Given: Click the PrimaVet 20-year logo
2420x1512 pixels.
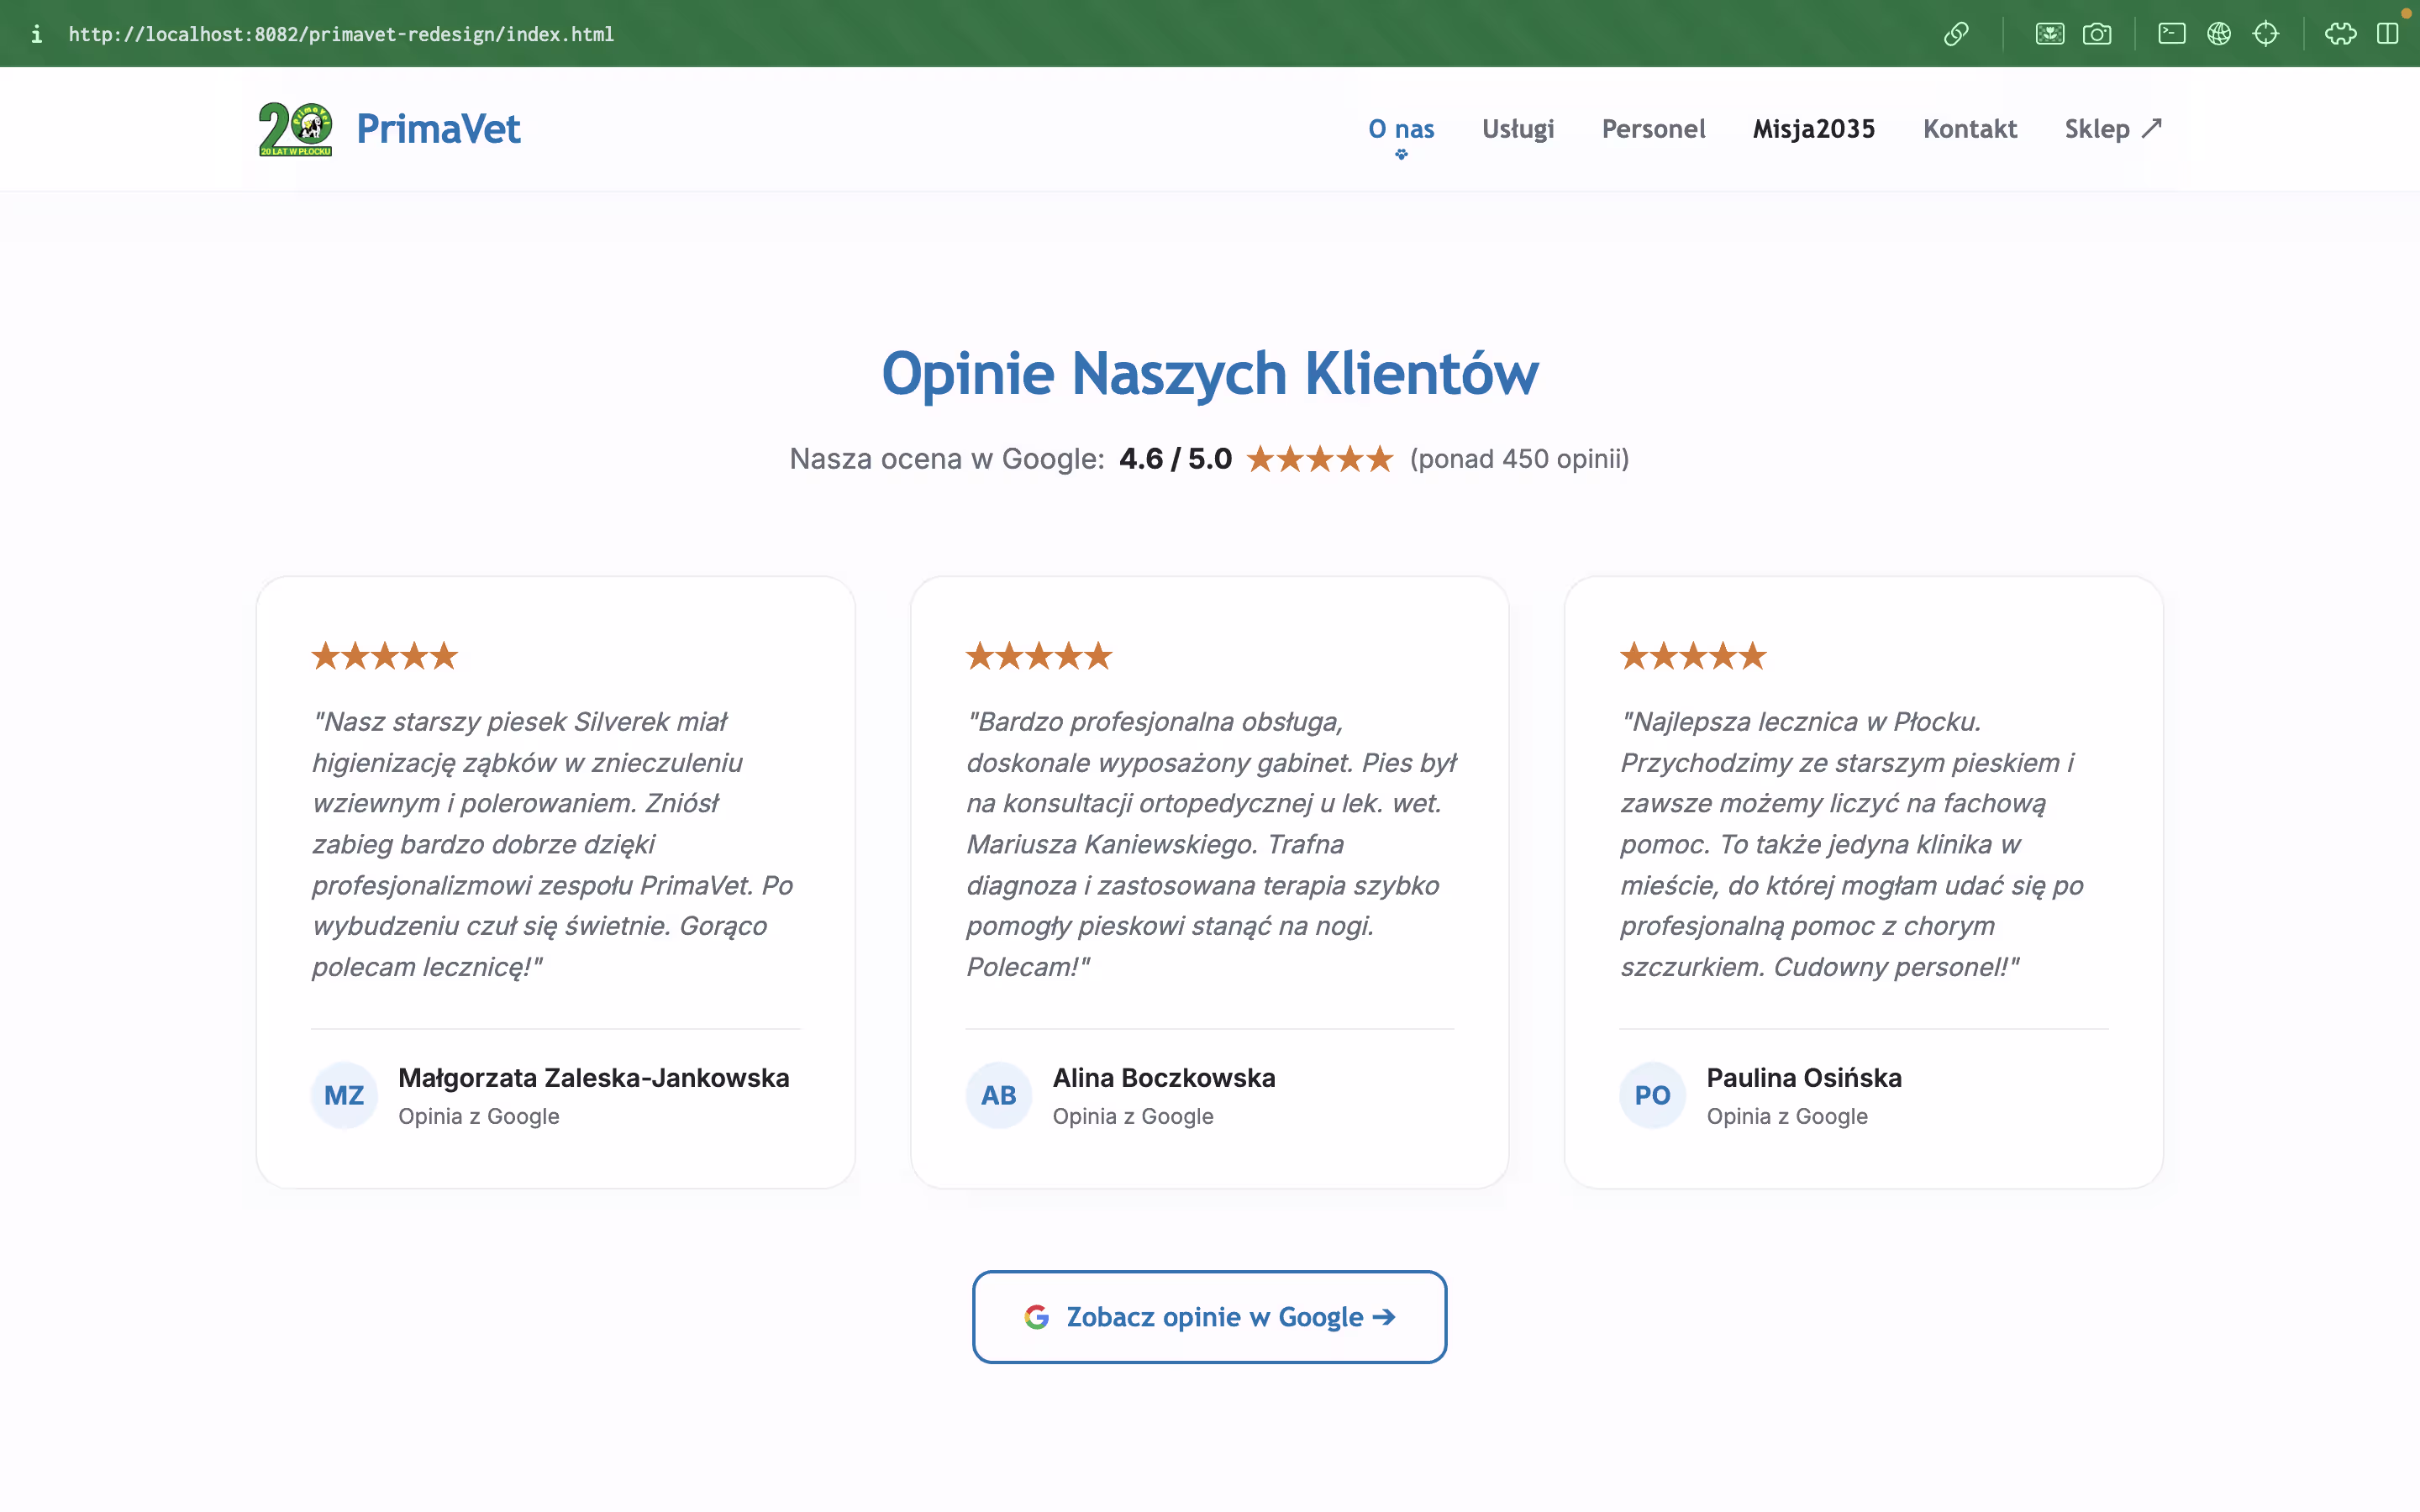Looking at the screenshot, I should 295,129.
